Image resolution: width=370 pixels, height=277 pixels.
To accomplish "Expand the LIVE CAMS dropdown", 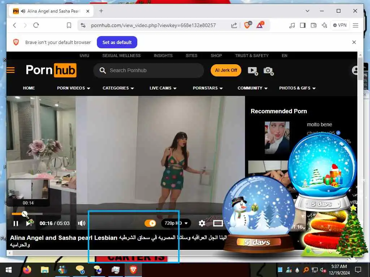I will point(163,88).
